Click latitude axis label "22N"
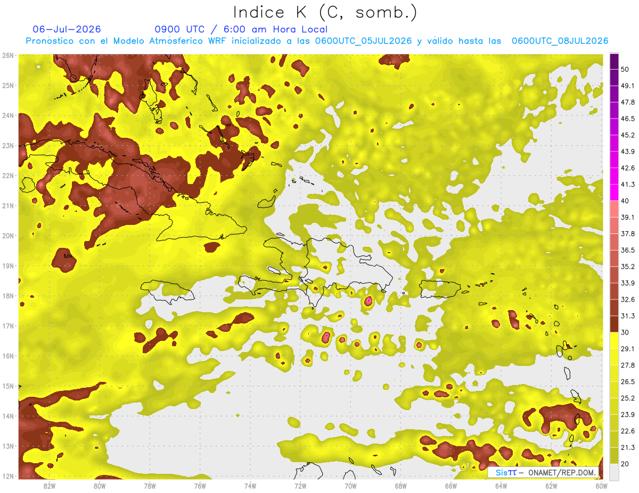Image resolution: width=639 pixels, height=493 pixels. coord(8,176)
